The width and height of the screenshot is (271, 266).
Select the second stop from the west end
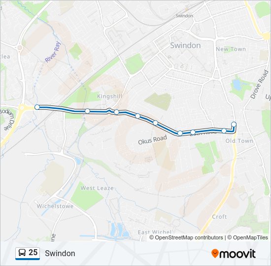pos(87,111)
